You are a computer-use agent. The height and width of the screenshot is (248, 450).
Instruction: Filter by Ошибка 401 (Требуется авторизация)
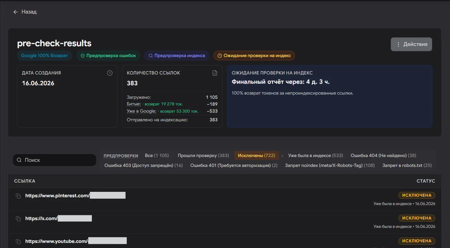(x=234, y=165)
